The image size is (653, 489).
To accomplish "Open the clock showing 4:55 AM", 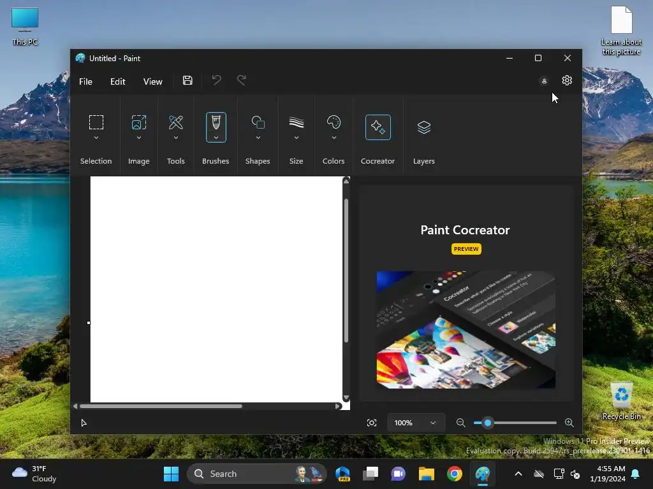I will 608,474.
